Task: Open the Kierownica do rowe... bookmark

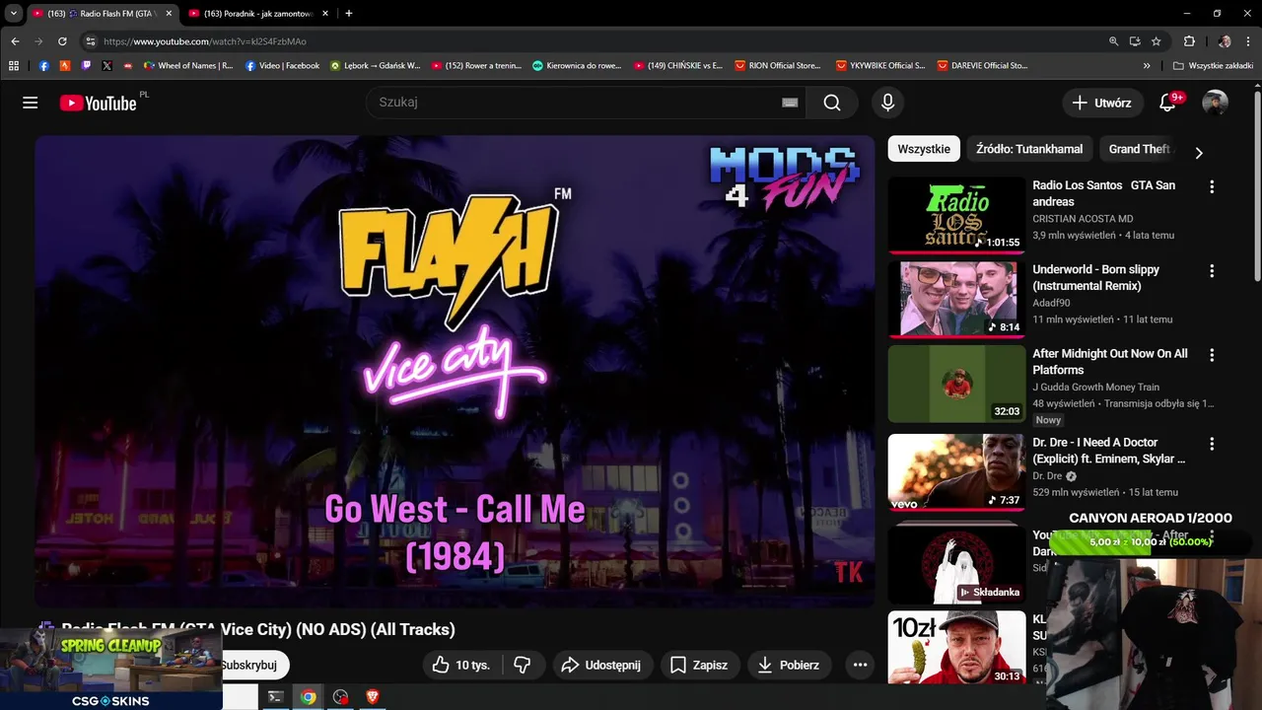Action: (577, 66)
